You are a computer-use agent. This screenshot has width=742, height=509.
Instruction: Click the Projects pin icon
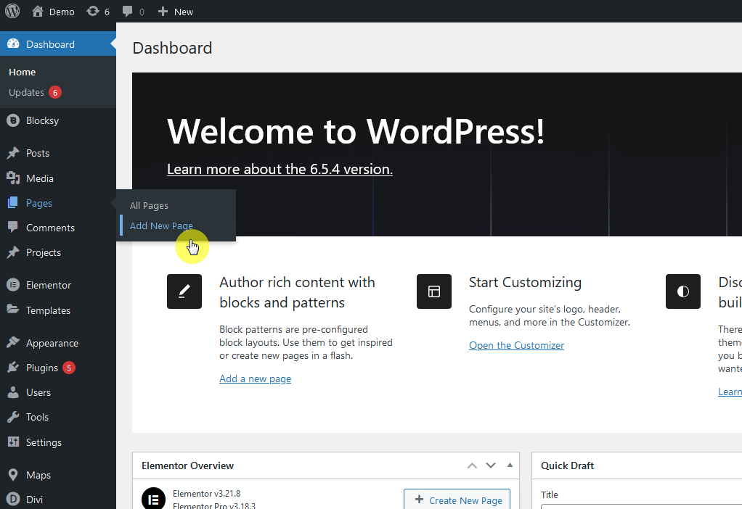[13, 252]
